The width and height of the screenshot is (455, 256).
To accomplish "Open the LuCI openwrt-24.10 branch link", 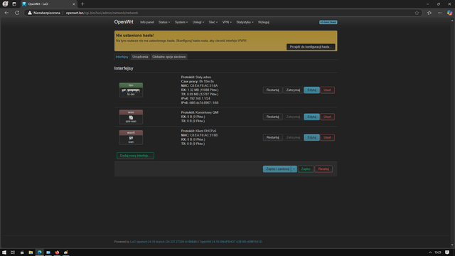I will 164,242.
